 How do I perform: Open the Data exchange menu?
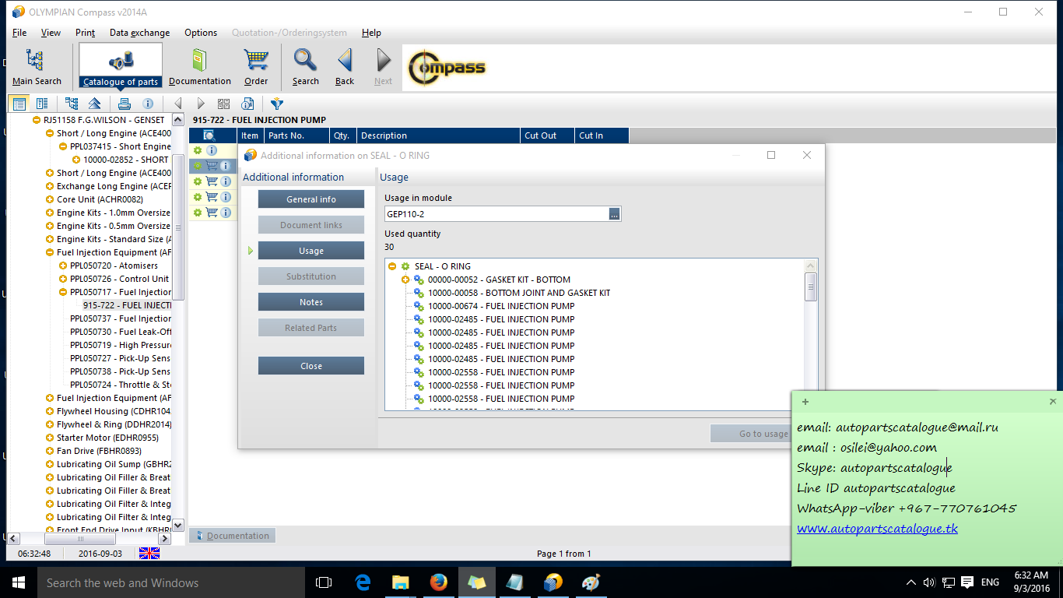[139, 33]
